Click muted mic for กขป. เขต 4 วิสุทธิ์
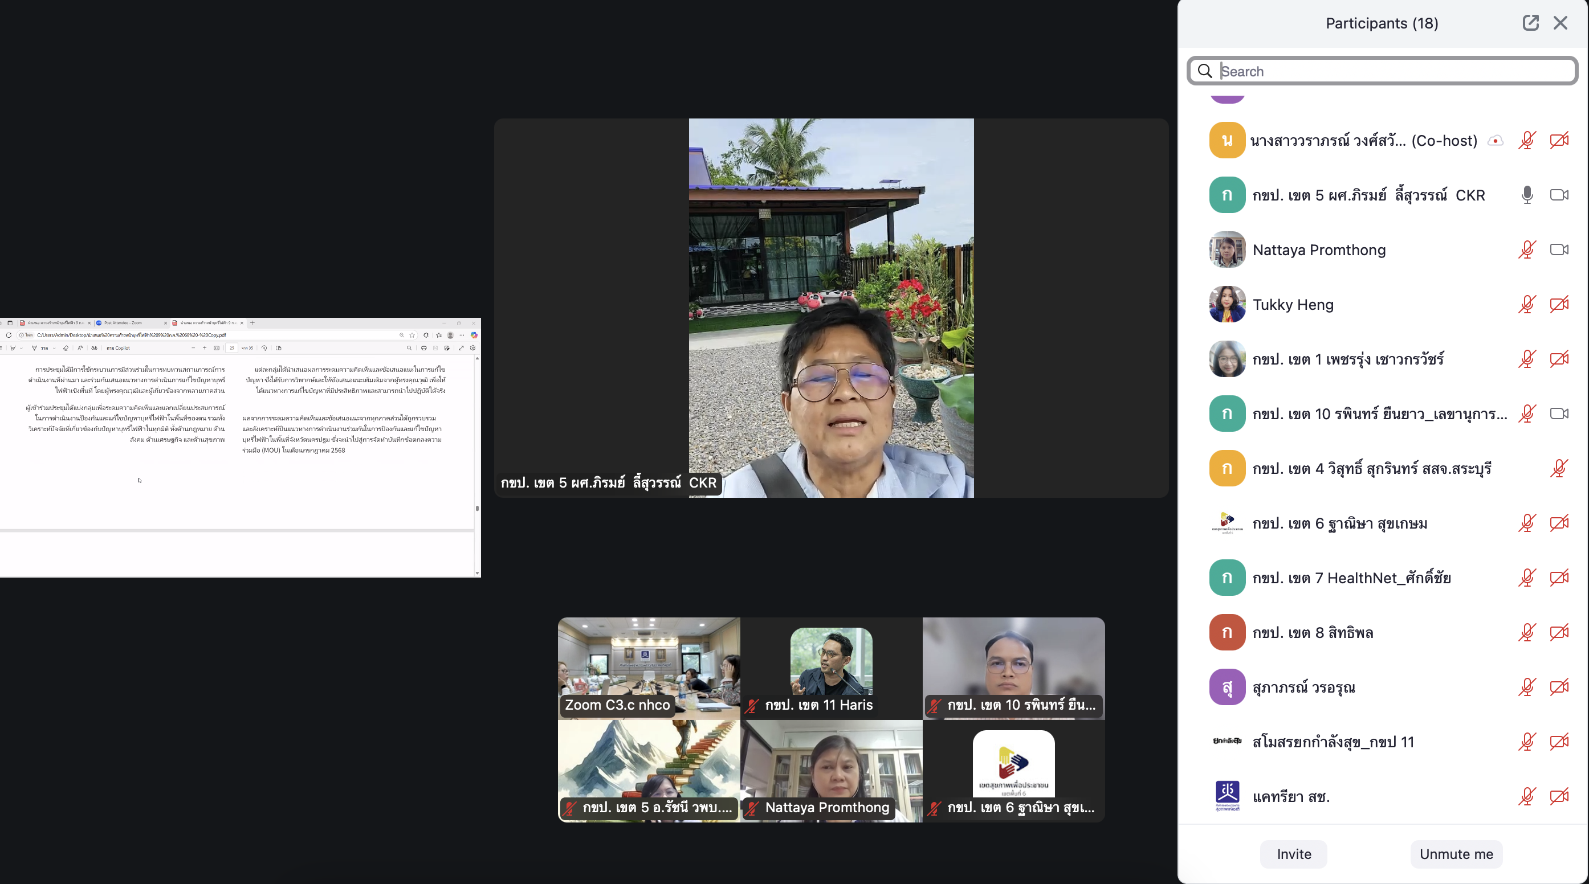The height and width of the screenshot is (884, 1589). click(1559, 469)
